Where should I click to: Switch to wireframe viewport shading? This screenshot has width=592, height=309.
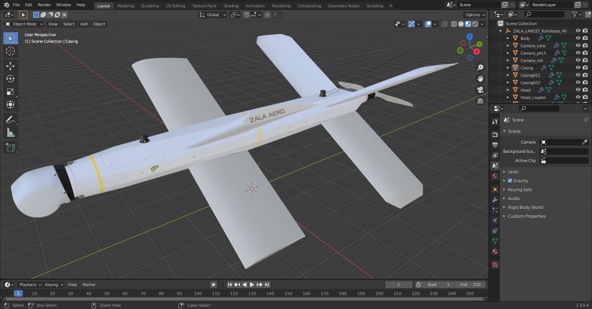454,24
